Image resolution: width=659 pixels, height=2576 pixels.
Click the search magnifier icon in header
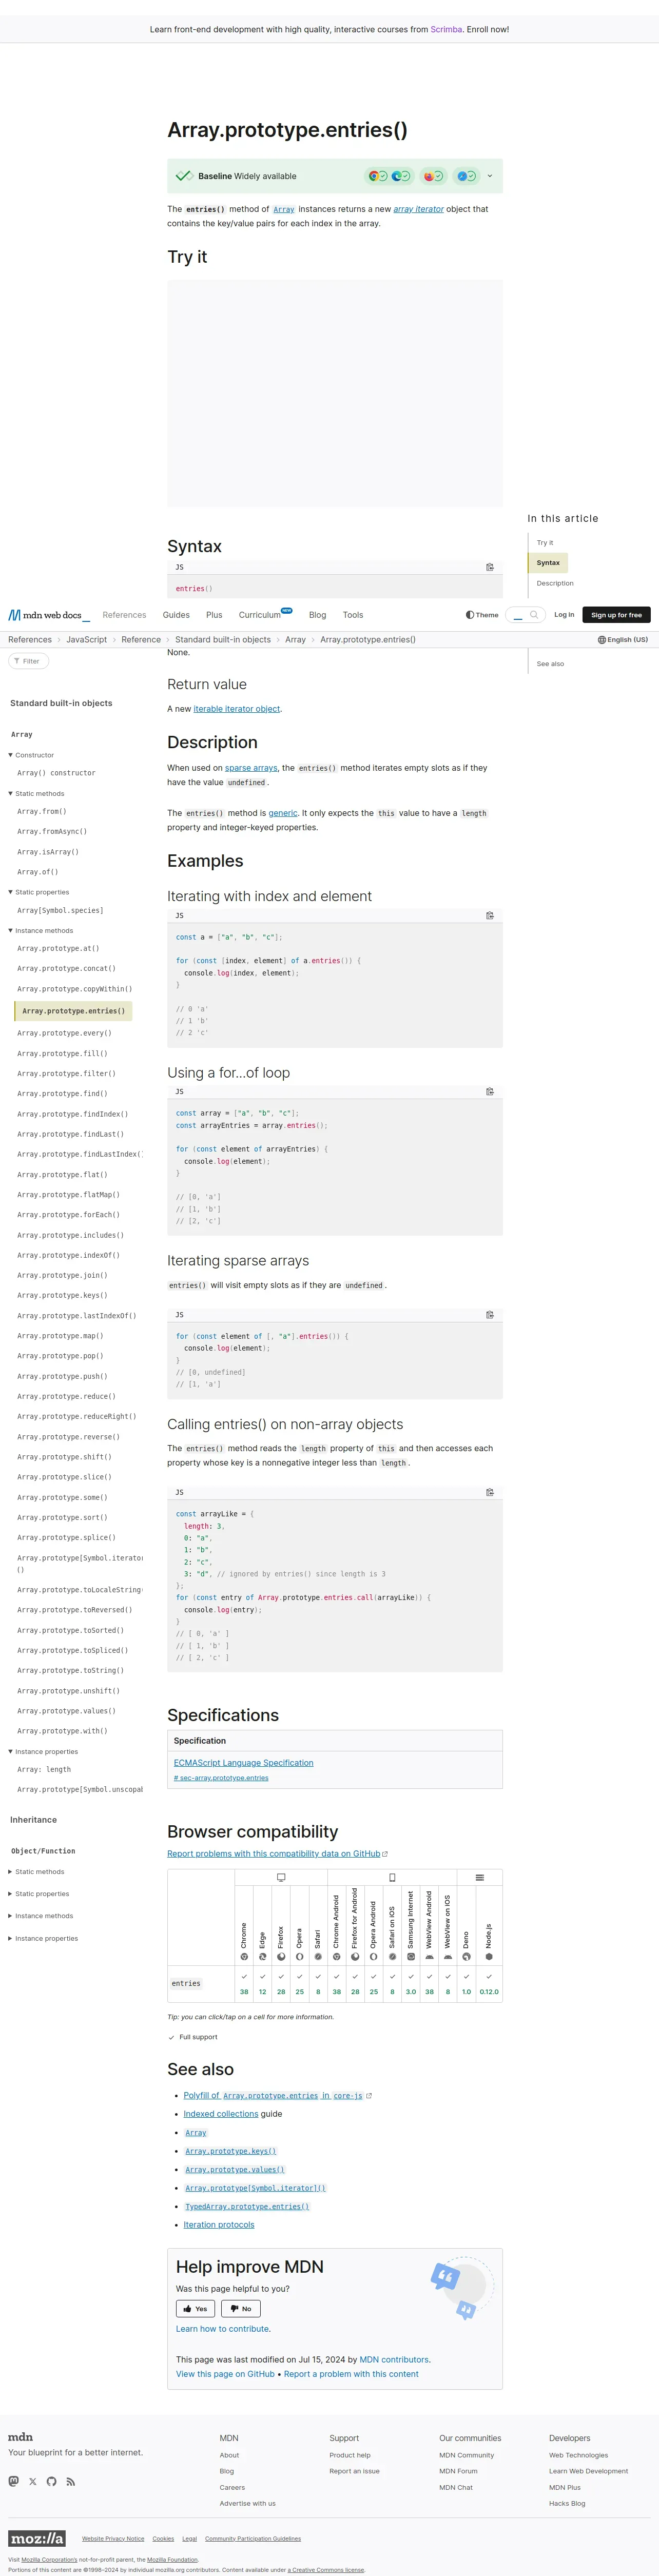(x=534, y=615)
